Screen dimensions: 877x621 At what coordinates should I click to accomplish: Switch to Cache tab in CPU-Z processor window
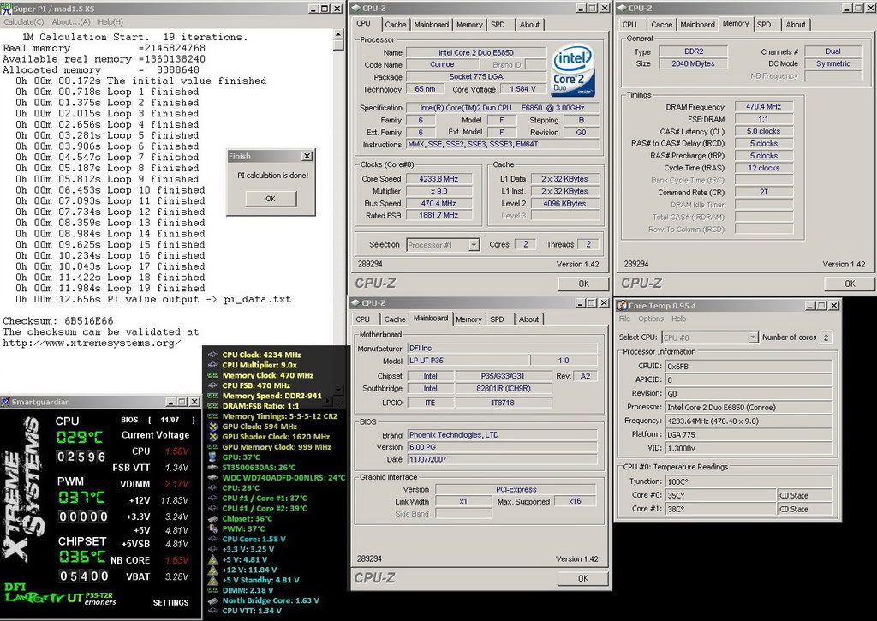[396, 25]
